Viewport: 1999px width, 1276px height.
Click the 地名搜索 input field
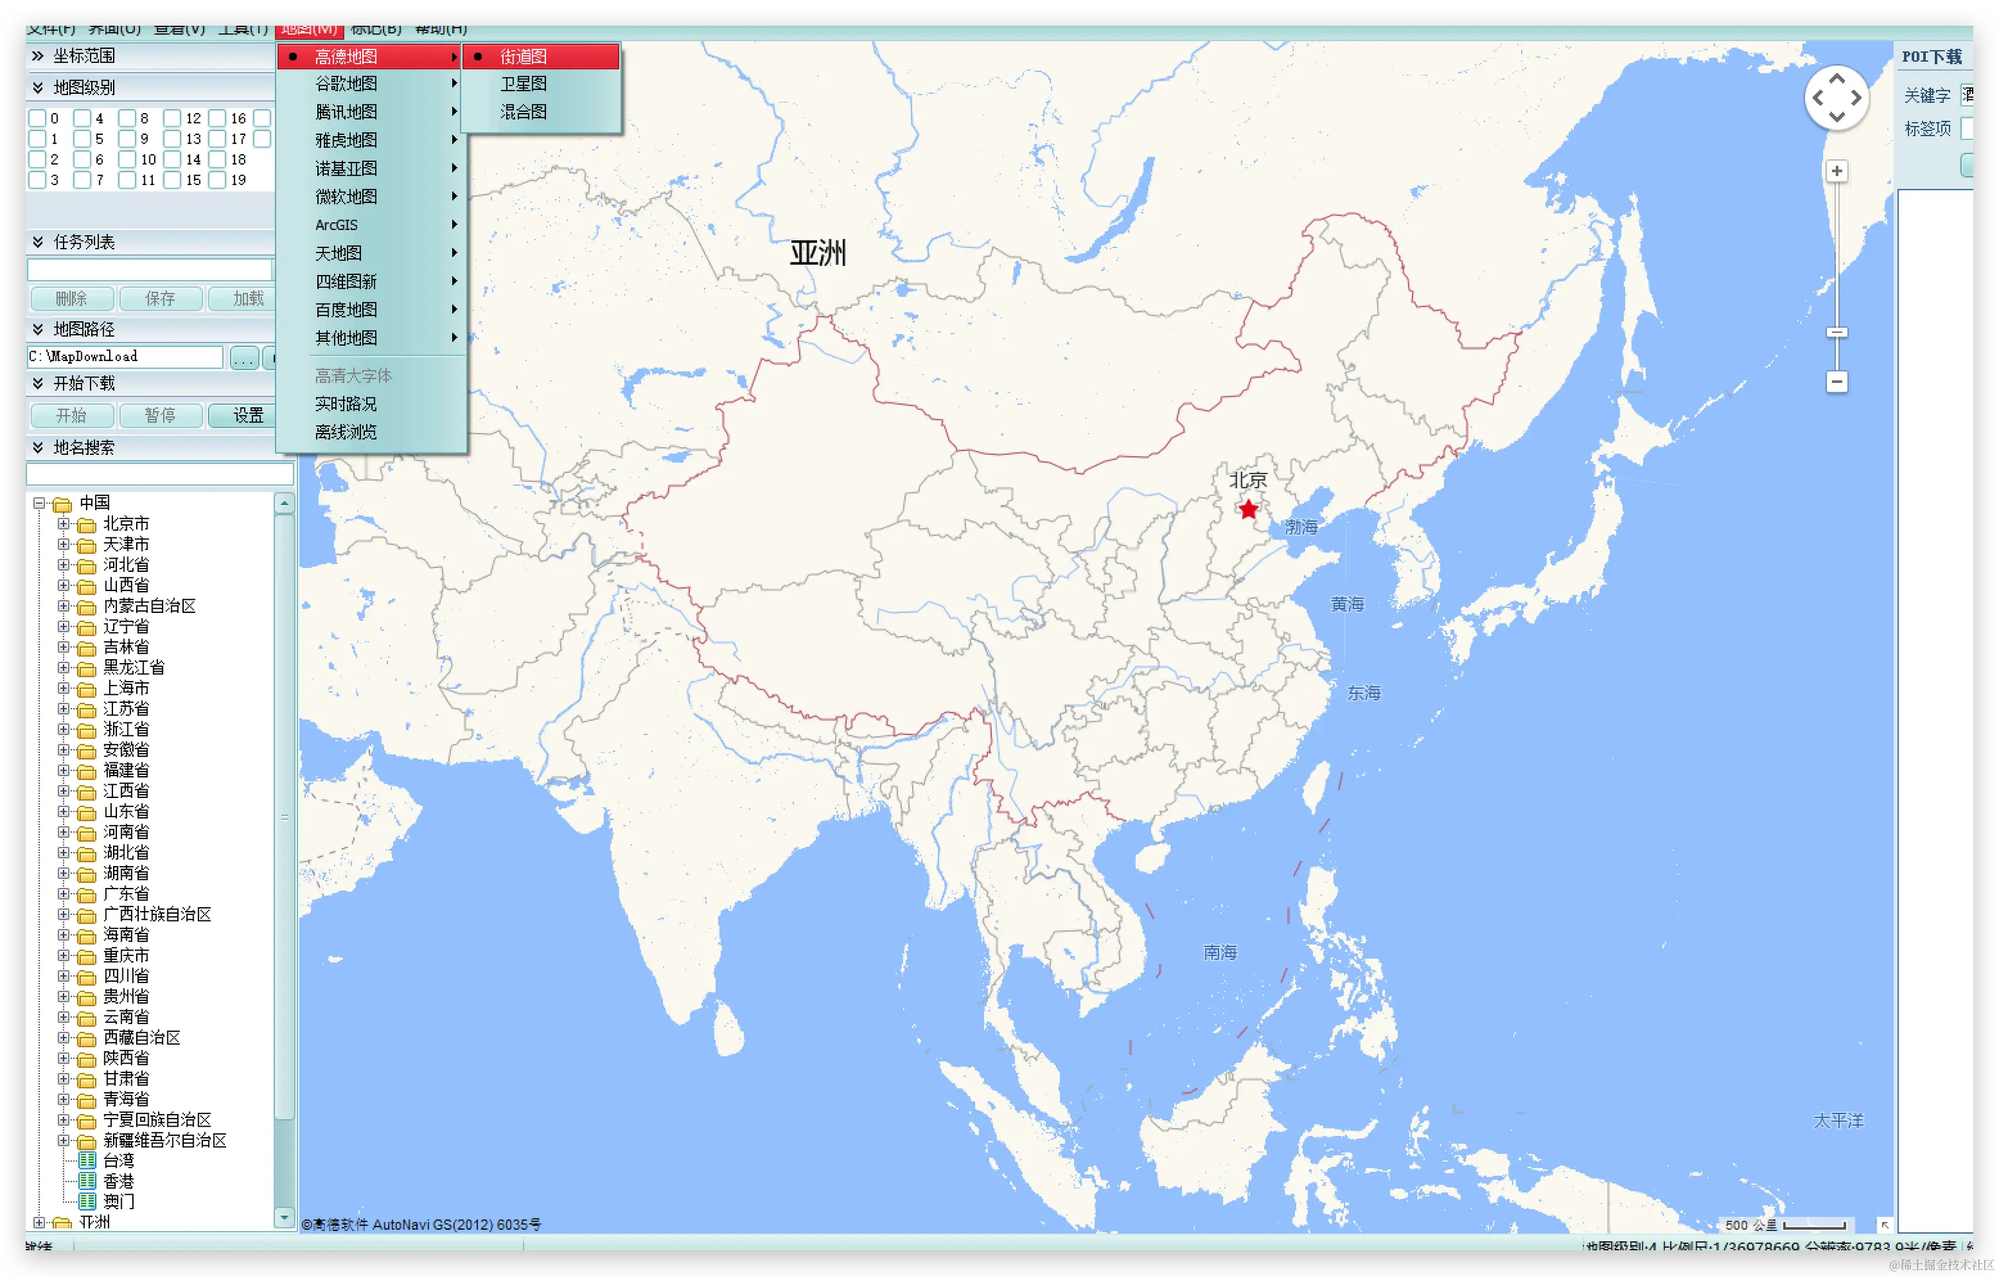click(159, 474)
